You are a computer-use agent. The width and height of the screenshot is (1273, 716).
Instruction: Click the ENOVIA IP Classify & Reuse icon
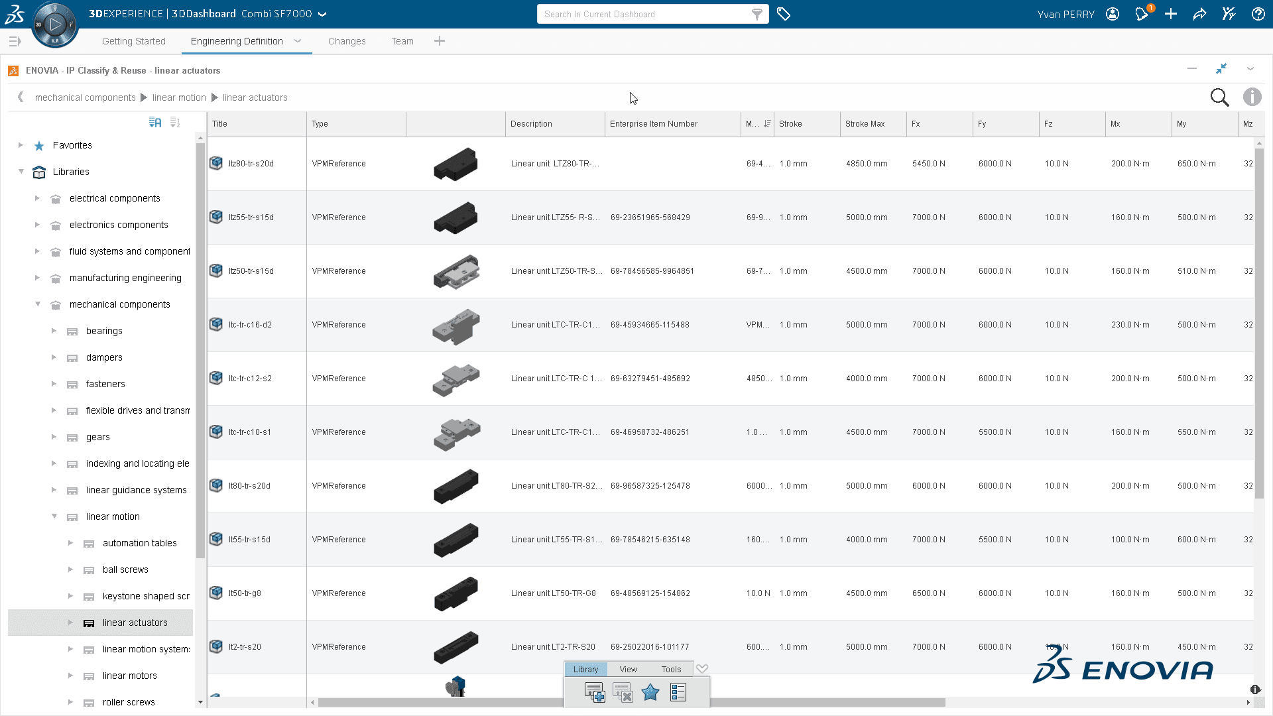pos(12,70)
